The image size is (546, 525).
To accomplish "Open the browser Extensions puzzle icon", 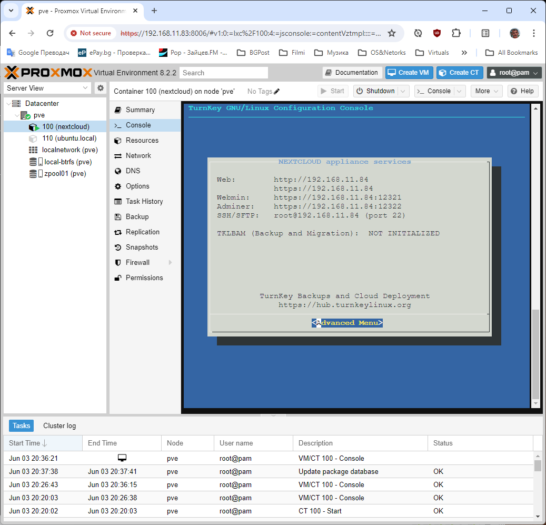I will click(456, 33).
